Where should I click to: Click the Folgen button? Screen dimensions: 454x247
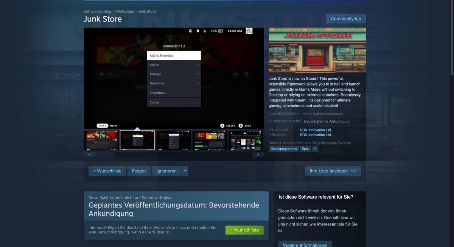pyautogui.click(x=139, y=171)
